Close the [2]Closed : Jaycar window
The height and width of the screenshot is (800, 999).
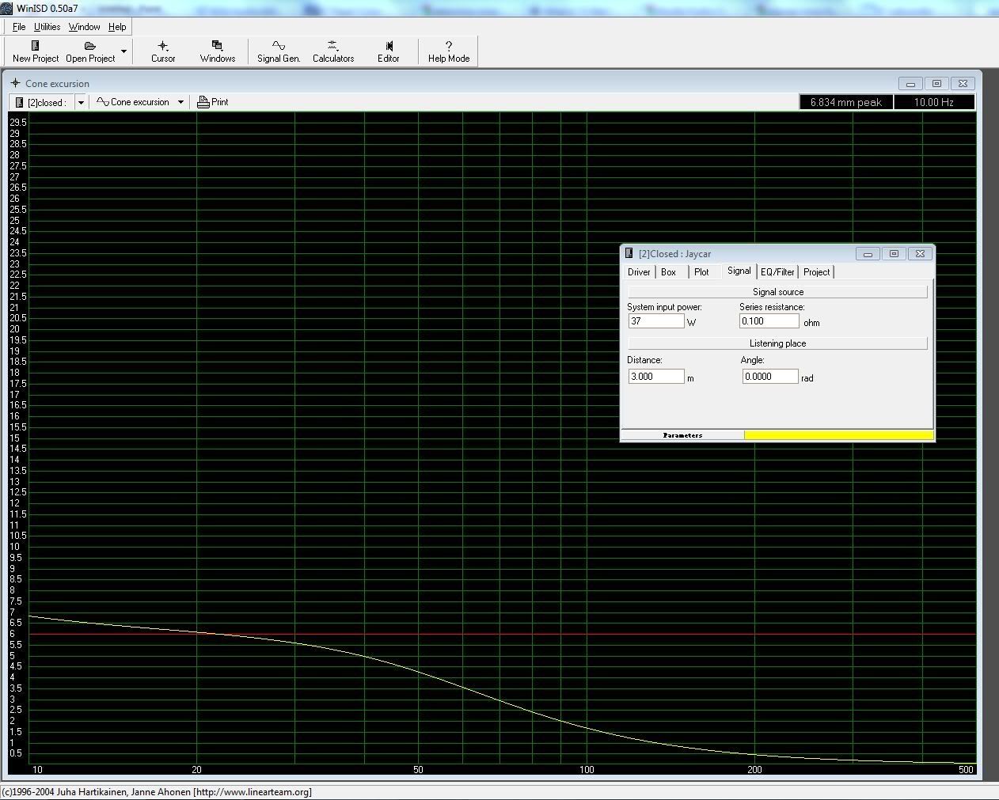(920, 254)
